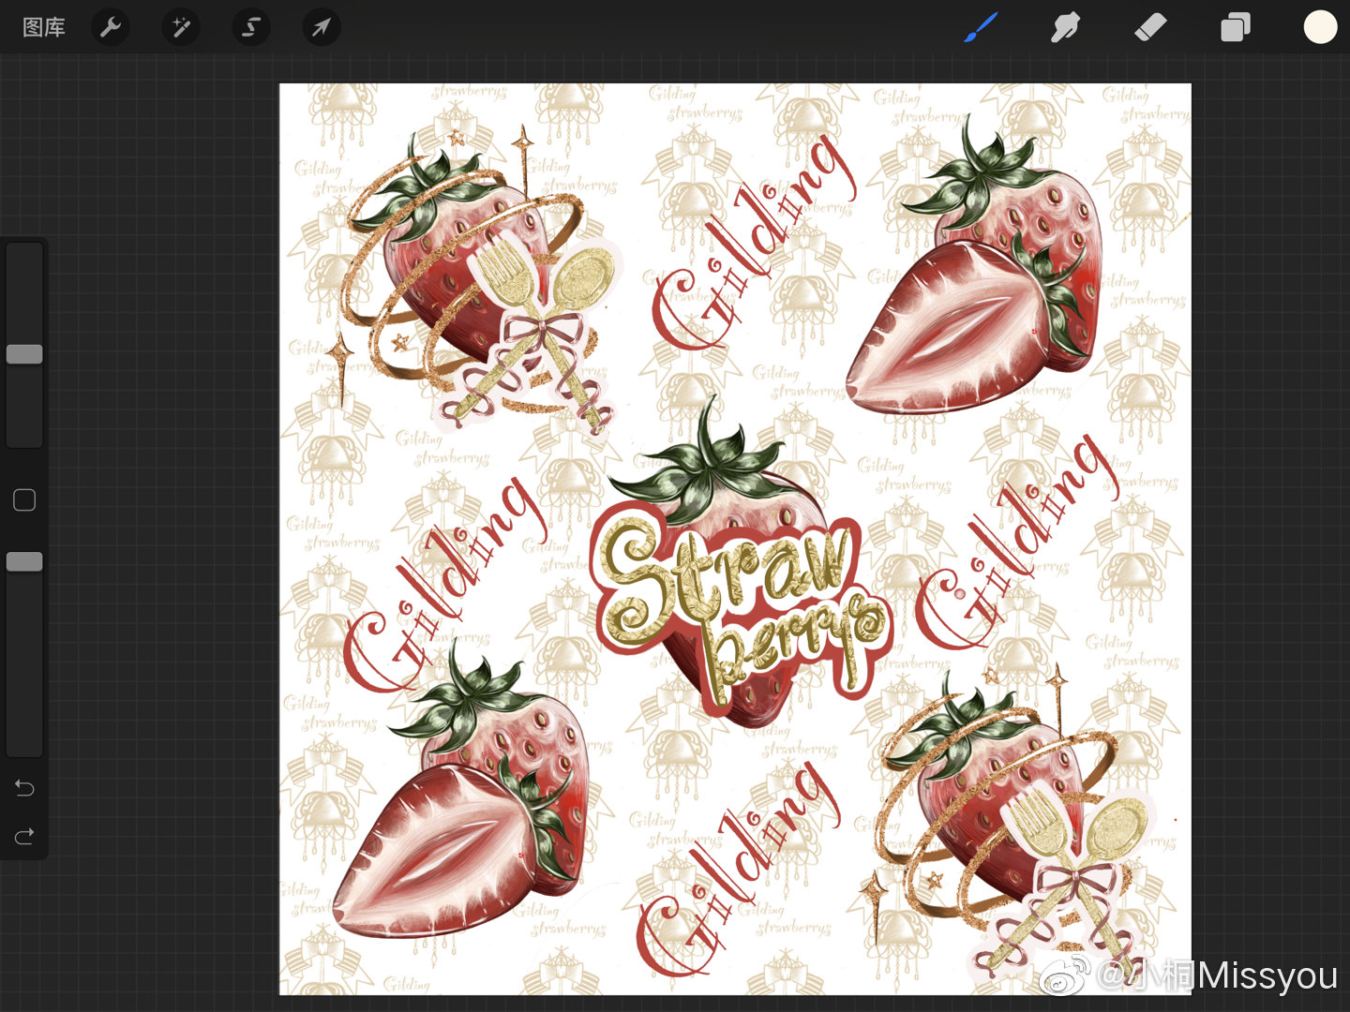This screenshot has height=1012, width=1350.
Task: Select the Smudge tool
Action: pyautogui.click(x=1065, y=27)
